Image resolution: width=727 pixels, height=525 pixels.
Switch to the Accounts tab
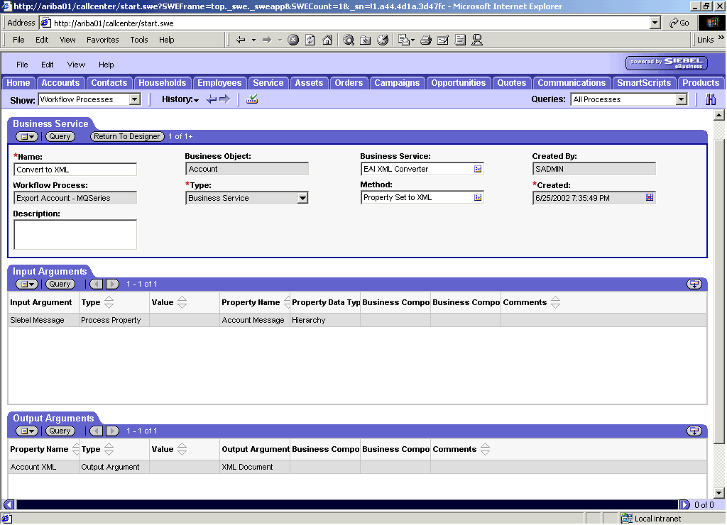click(60, 83)
